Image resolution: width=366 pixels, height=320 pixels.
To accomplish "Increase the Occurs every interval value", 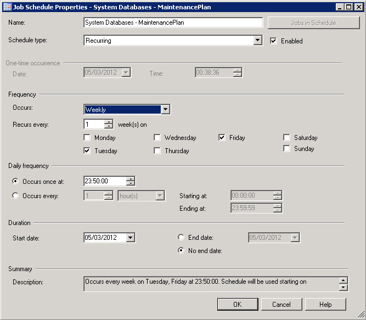I will click(109, 194).
